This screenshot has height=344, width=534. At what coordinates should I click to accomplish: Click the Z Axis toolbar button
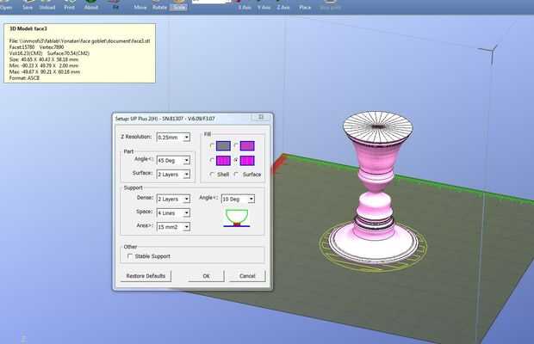point(283,5)
